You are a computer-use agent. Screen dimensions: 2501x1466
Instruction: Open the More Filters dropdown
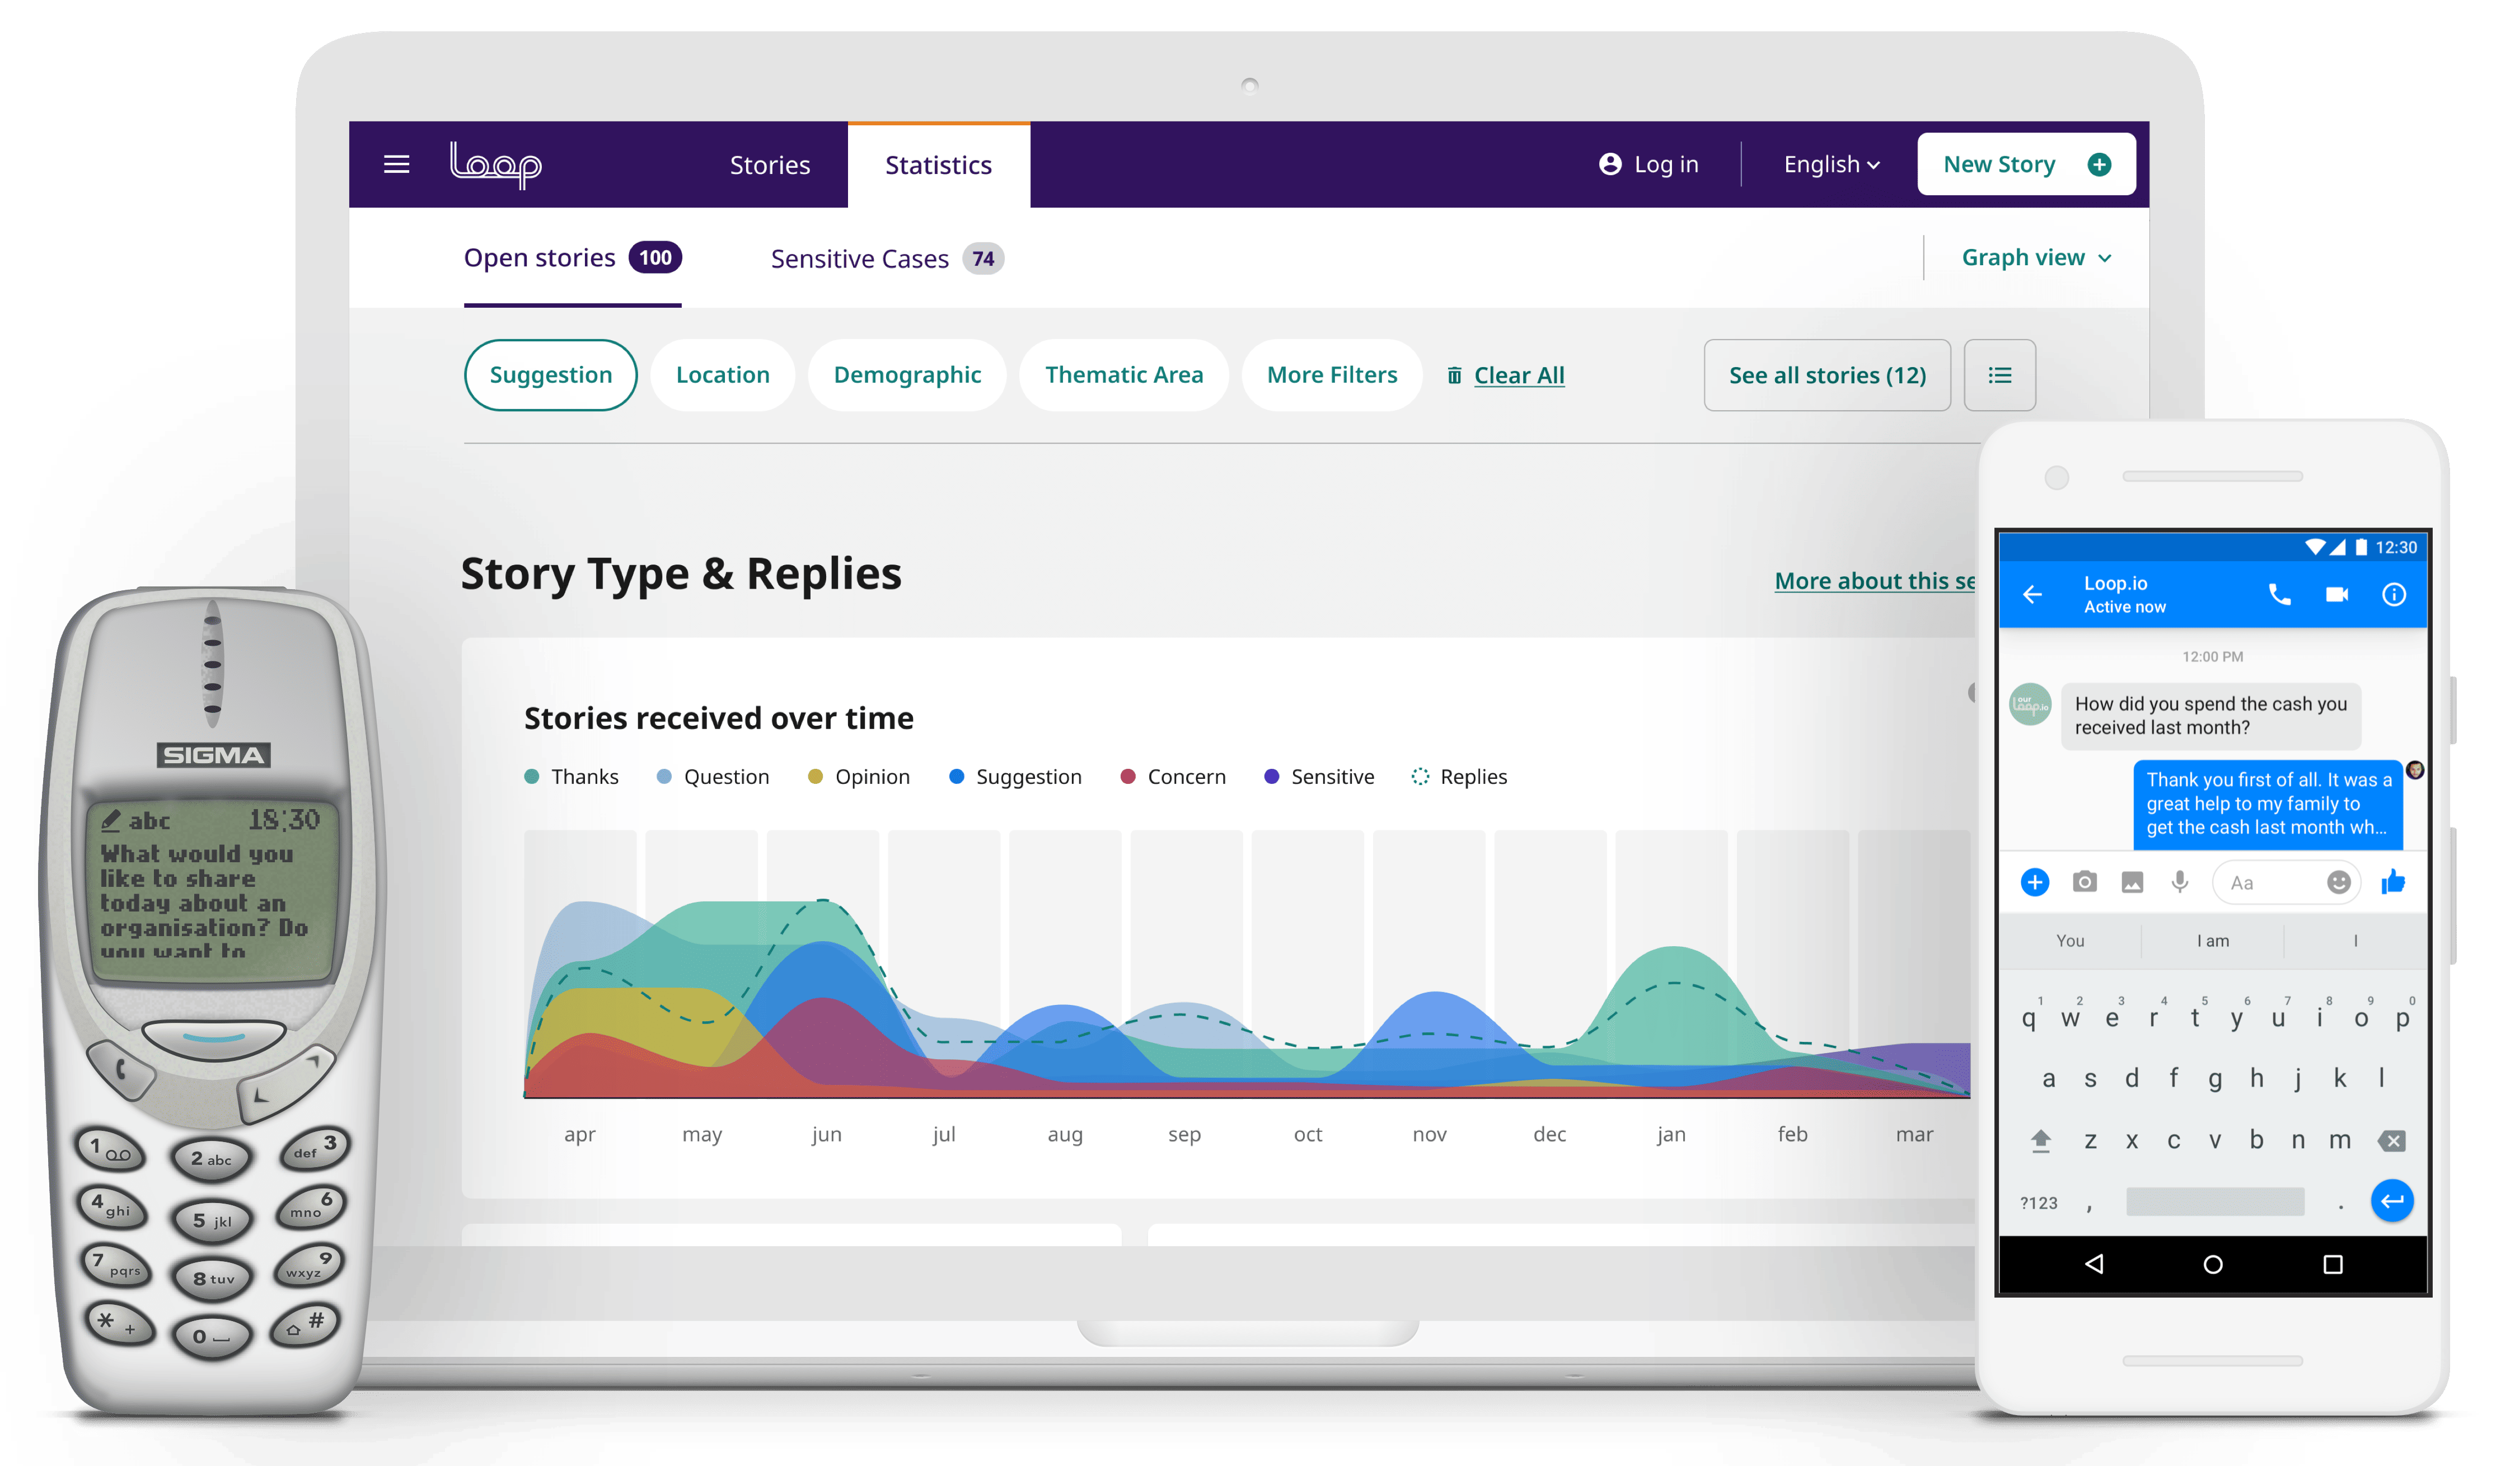[x=1331, y=375]
